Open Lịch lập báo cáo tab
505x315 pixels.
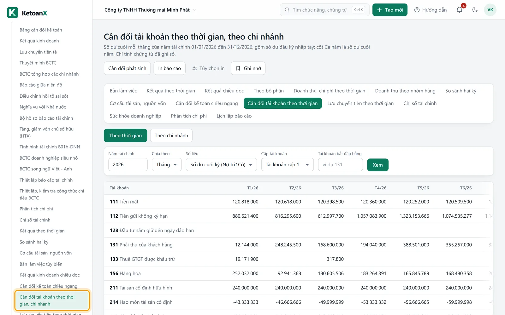click(234, 116)
